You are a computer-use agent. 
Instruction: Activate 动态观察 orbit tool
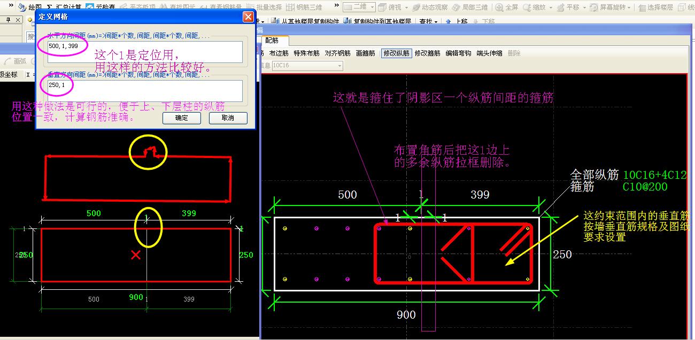[430, 7]
